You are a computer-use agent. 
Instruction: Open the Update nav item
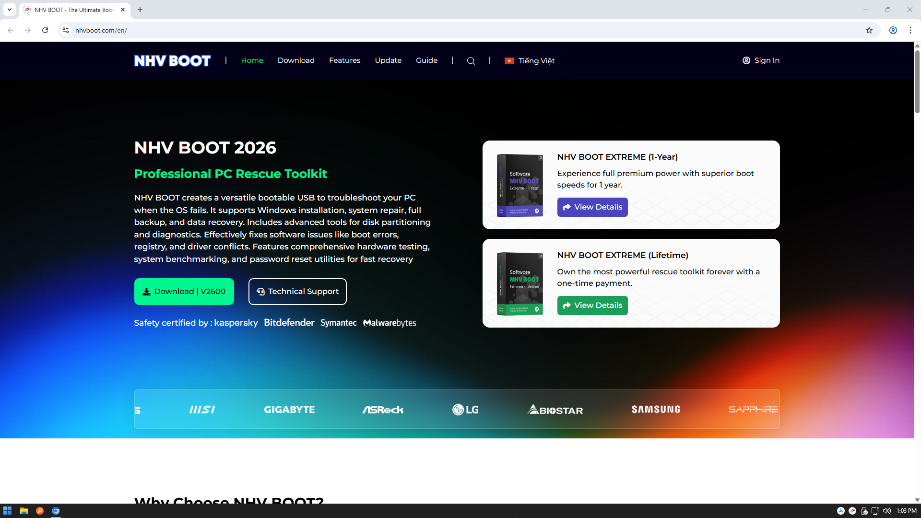388,60
